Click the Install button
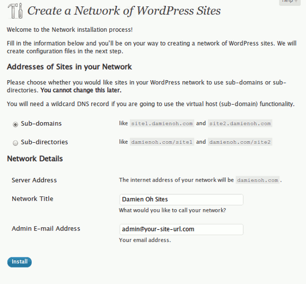The height and width of the screenshot is (284, 306). pos(20,262)
